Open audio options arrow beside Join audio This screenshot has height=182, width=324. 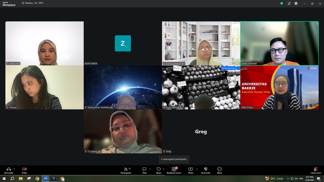14,169
